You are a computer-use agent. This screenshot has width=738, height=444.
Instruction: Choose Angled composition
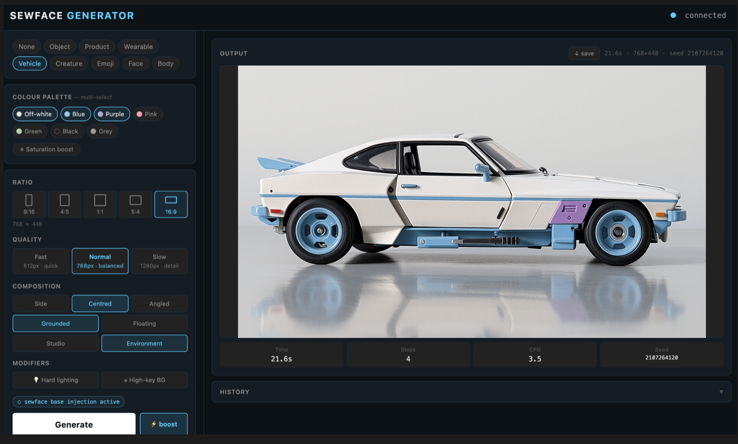(160, 303)
